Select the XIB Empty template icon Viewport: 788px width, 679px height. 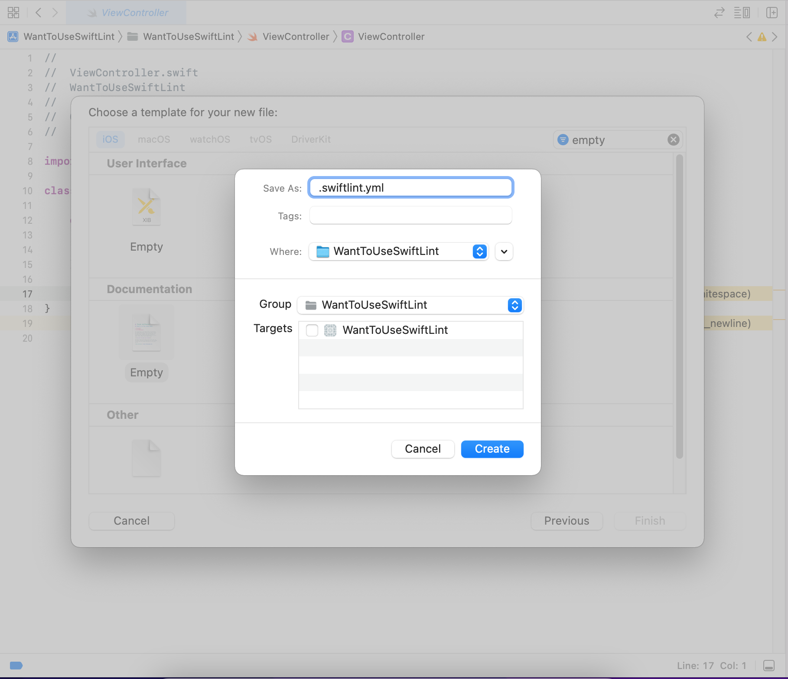[x=147, y=207]
